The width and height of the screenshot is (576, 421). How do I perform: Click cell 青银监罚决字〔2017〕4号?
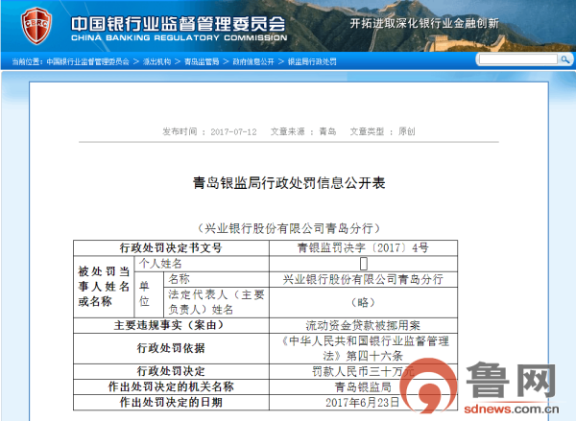pos(363,248)
